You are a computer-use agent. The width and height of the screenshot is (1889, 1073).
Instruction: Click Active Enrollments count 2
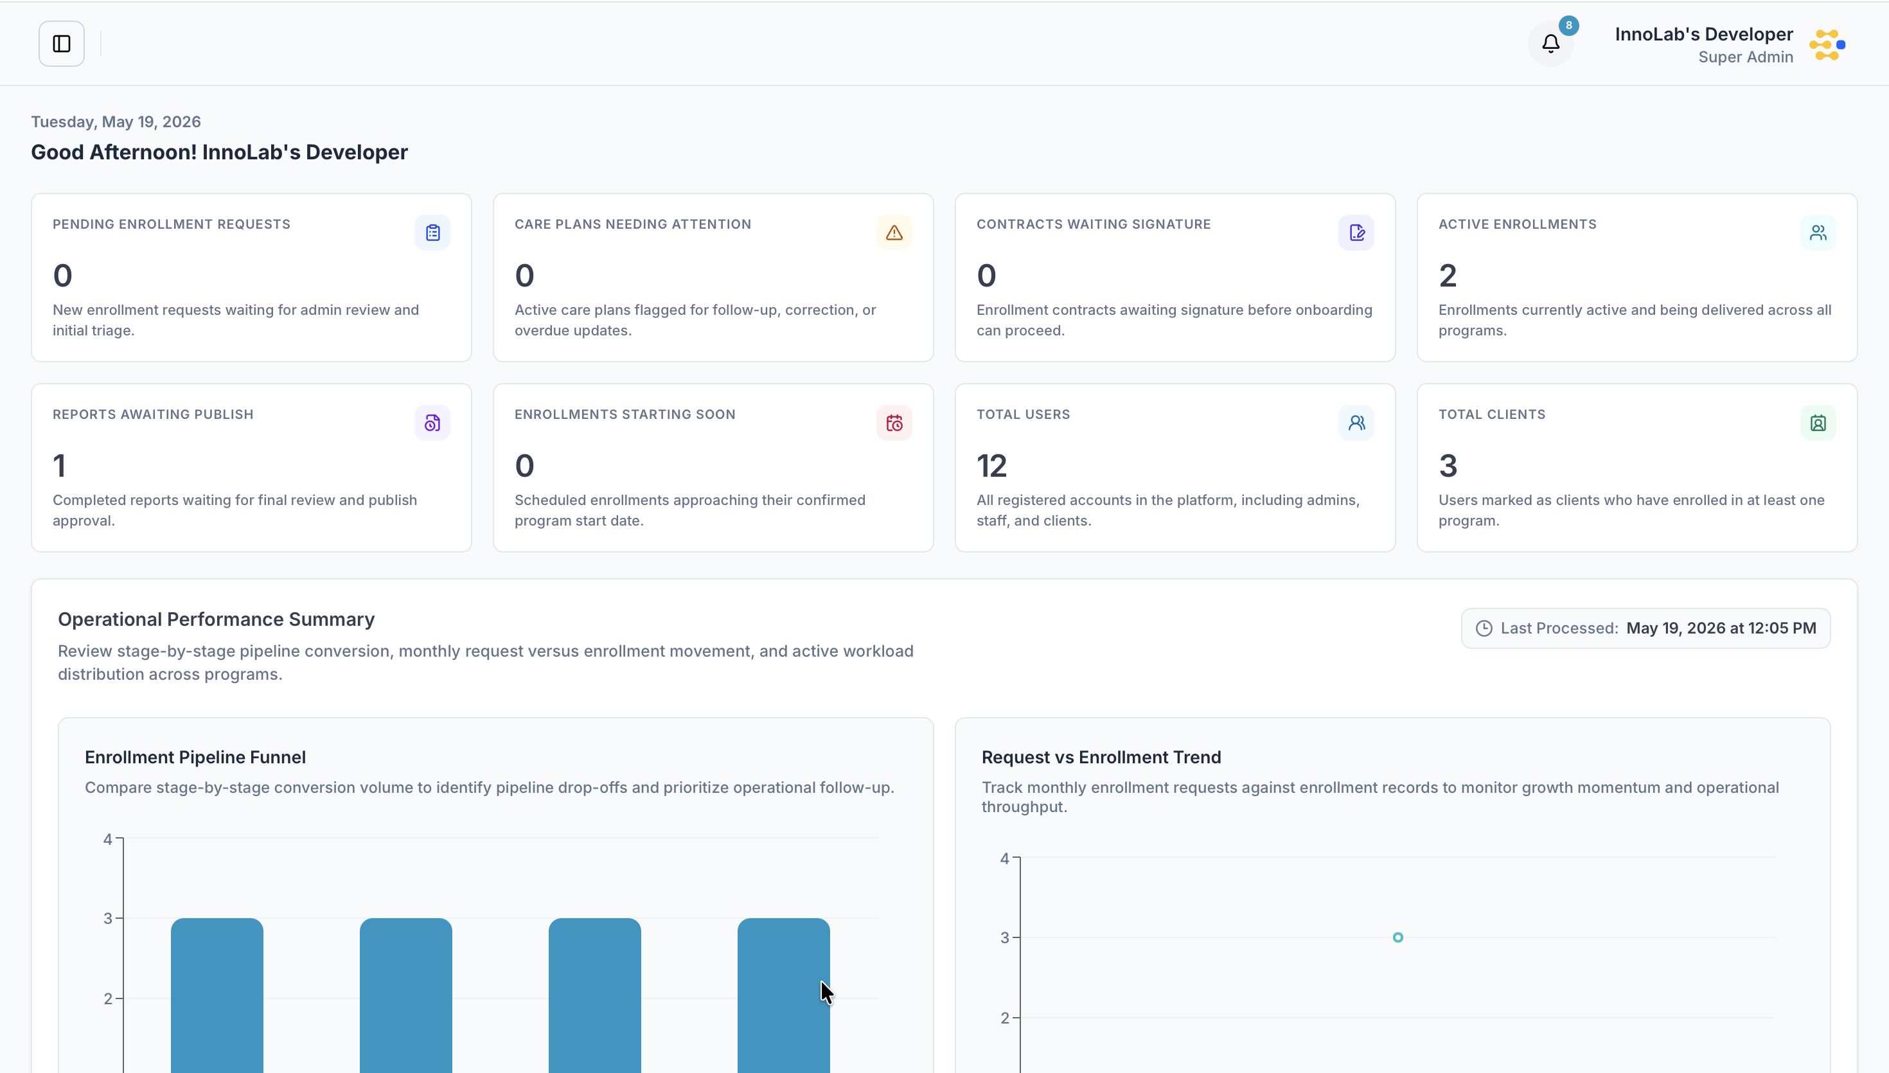pyautogui.click(x=1448, y=276)
